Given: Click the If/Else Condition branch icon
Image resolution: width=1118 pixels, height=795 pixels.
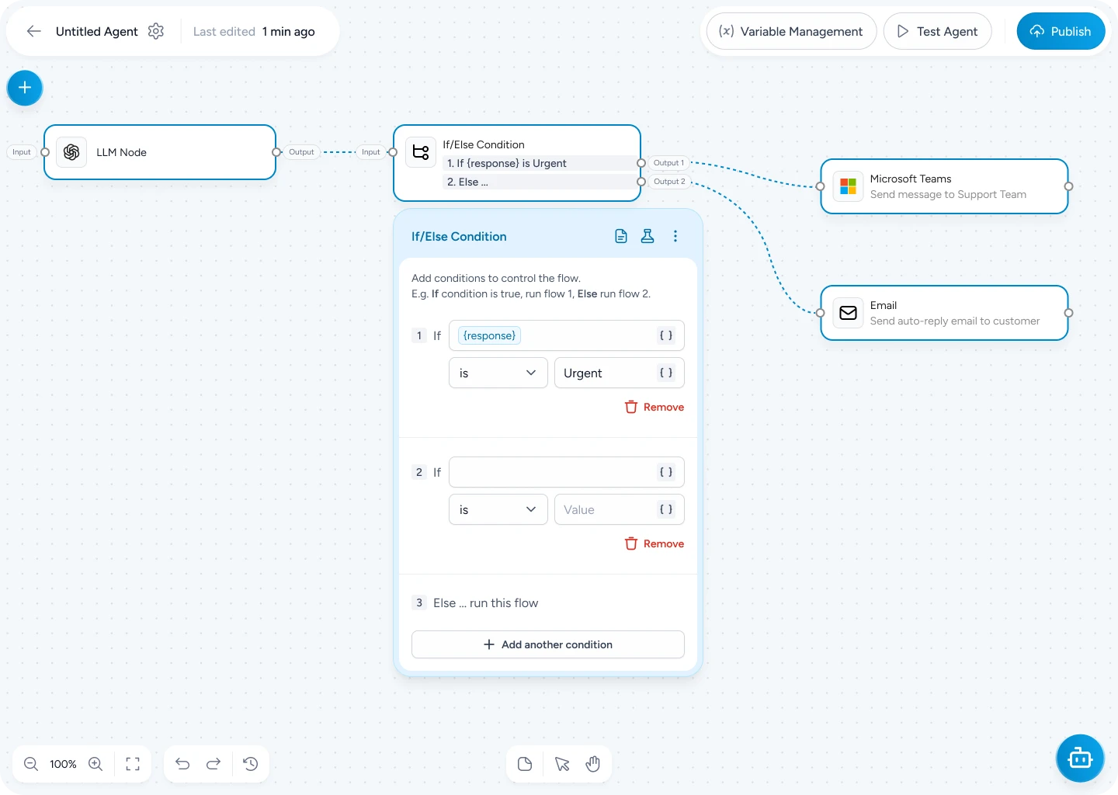Looking at the screenshot, I should [421, 152].
